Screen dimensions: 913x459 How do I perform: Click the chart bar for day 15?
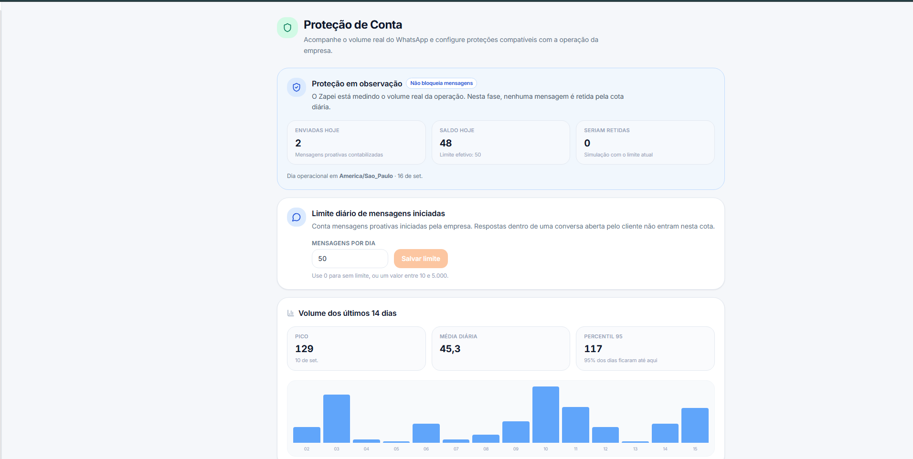(x=695, y=425)
